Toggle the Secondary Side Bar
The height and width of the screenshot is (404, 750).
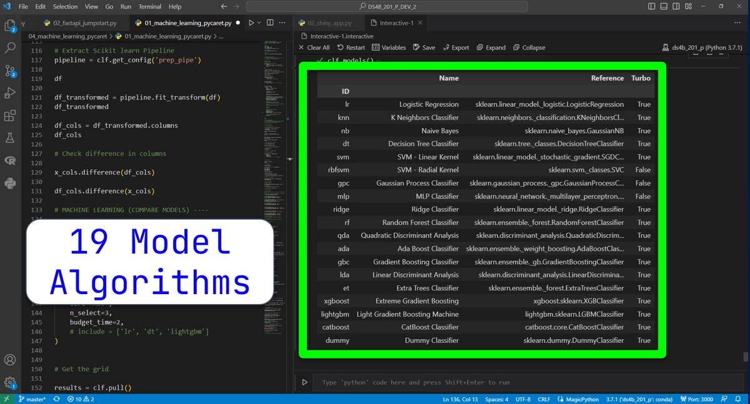(676, 6)
